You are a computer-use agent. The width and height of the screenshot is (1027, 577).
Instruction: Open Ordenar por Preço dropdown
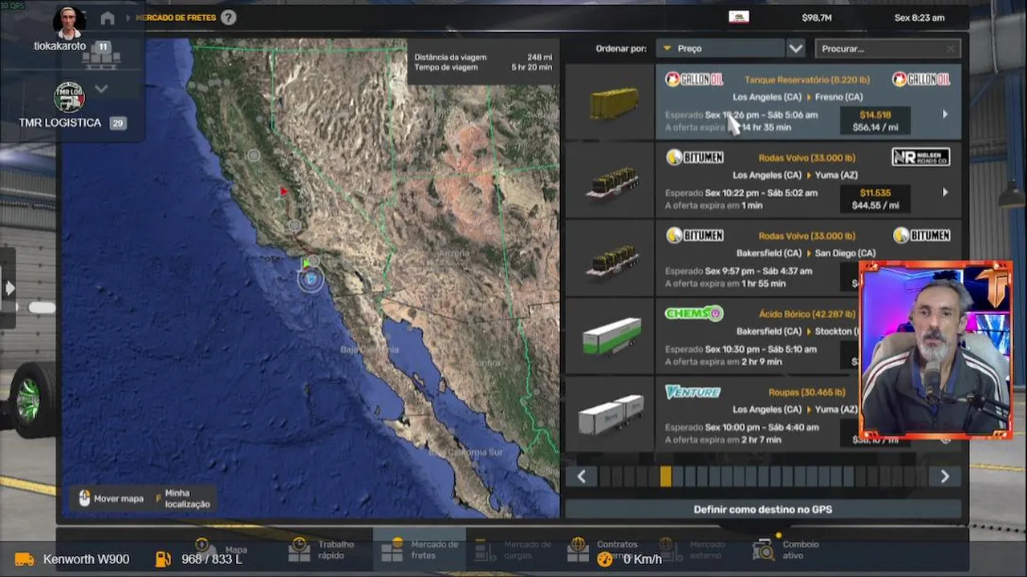click(720, 49)
